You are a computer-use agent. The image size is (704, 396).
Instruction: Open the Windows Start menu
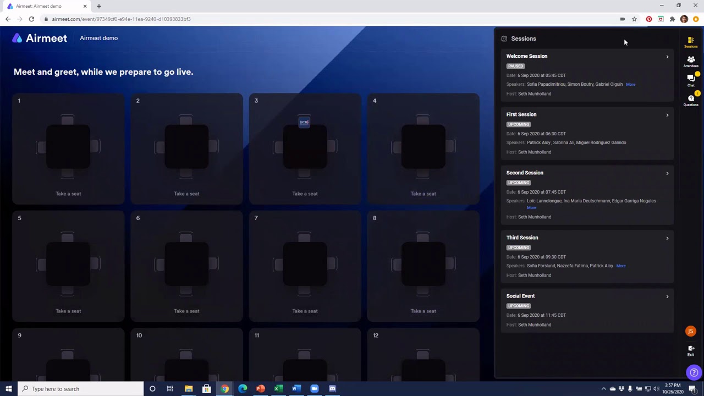click(9, 389)
